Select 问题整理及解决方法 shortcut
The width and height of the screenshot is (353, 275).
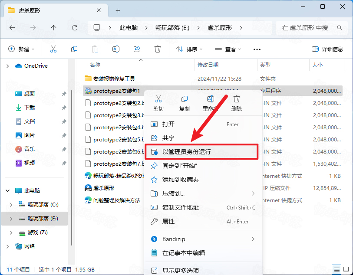112,200
